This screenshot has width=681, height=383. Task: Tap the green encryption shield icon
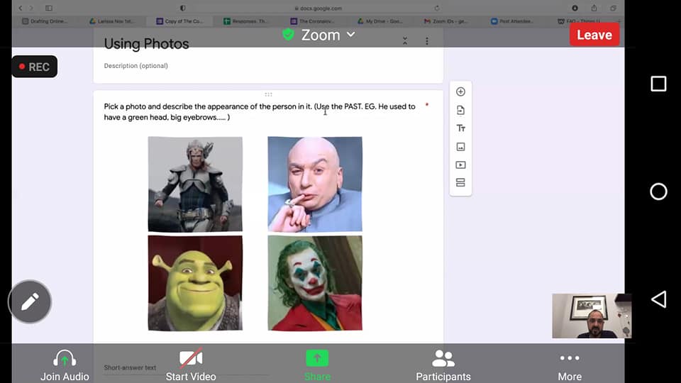click(x=288, y=34)
